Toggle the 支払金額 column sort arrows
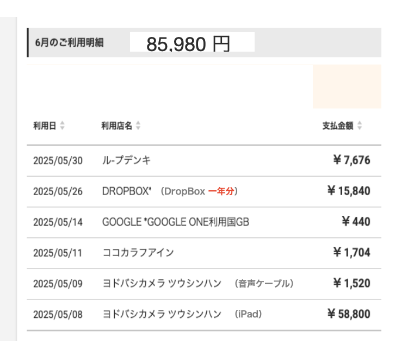This screenshot has height=350, width=420. [360, 126]
